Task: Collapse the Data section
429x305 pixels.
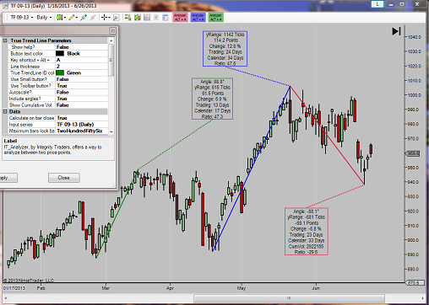Action: 5,112
